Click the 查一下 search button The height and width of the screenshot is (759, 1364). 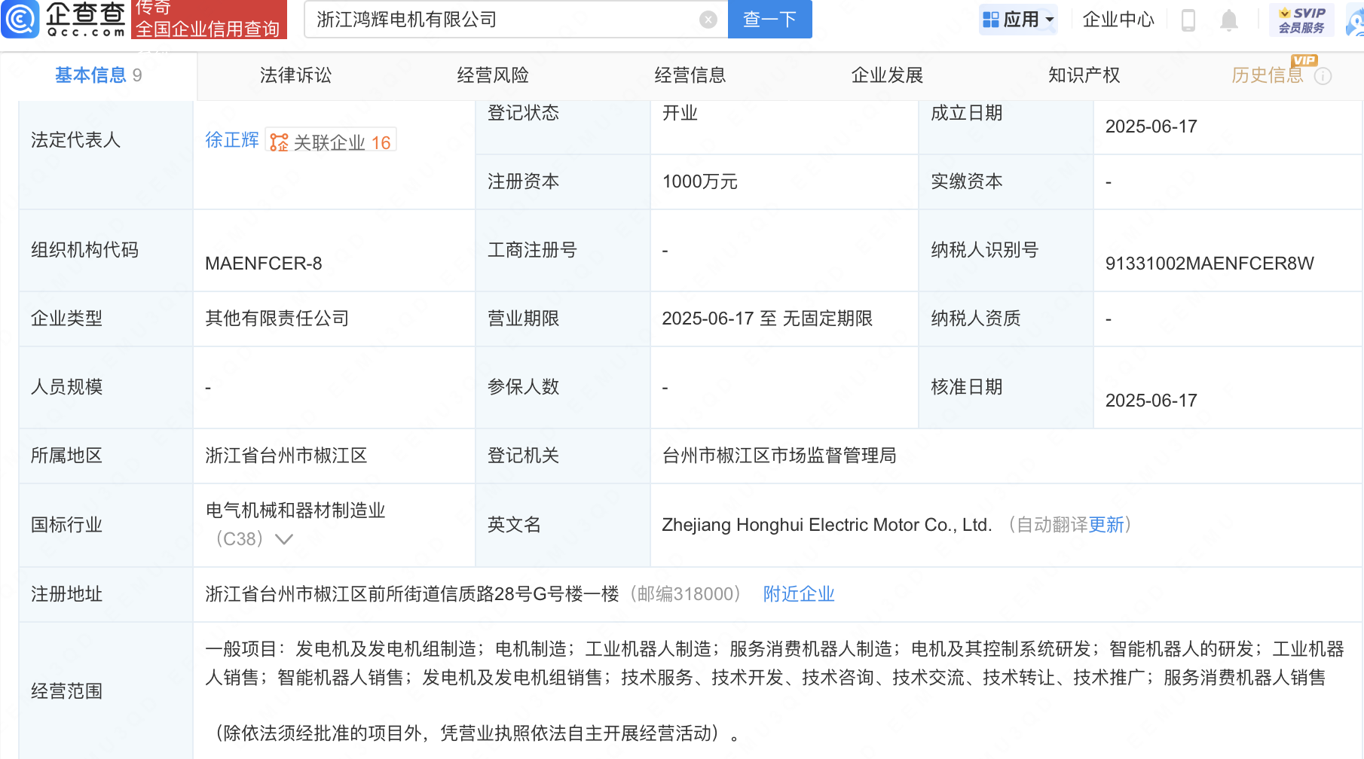[x=769, y=20]
